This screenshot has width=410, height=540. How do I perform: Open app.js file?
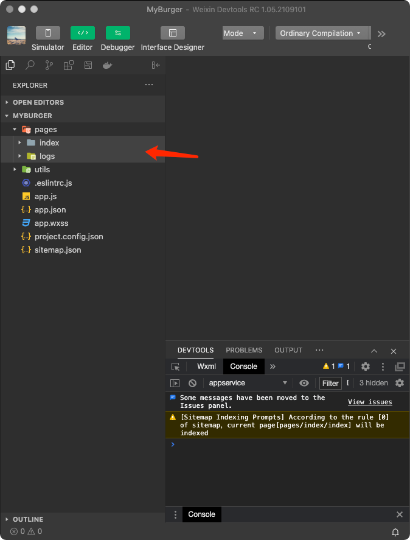pos(83,196)
